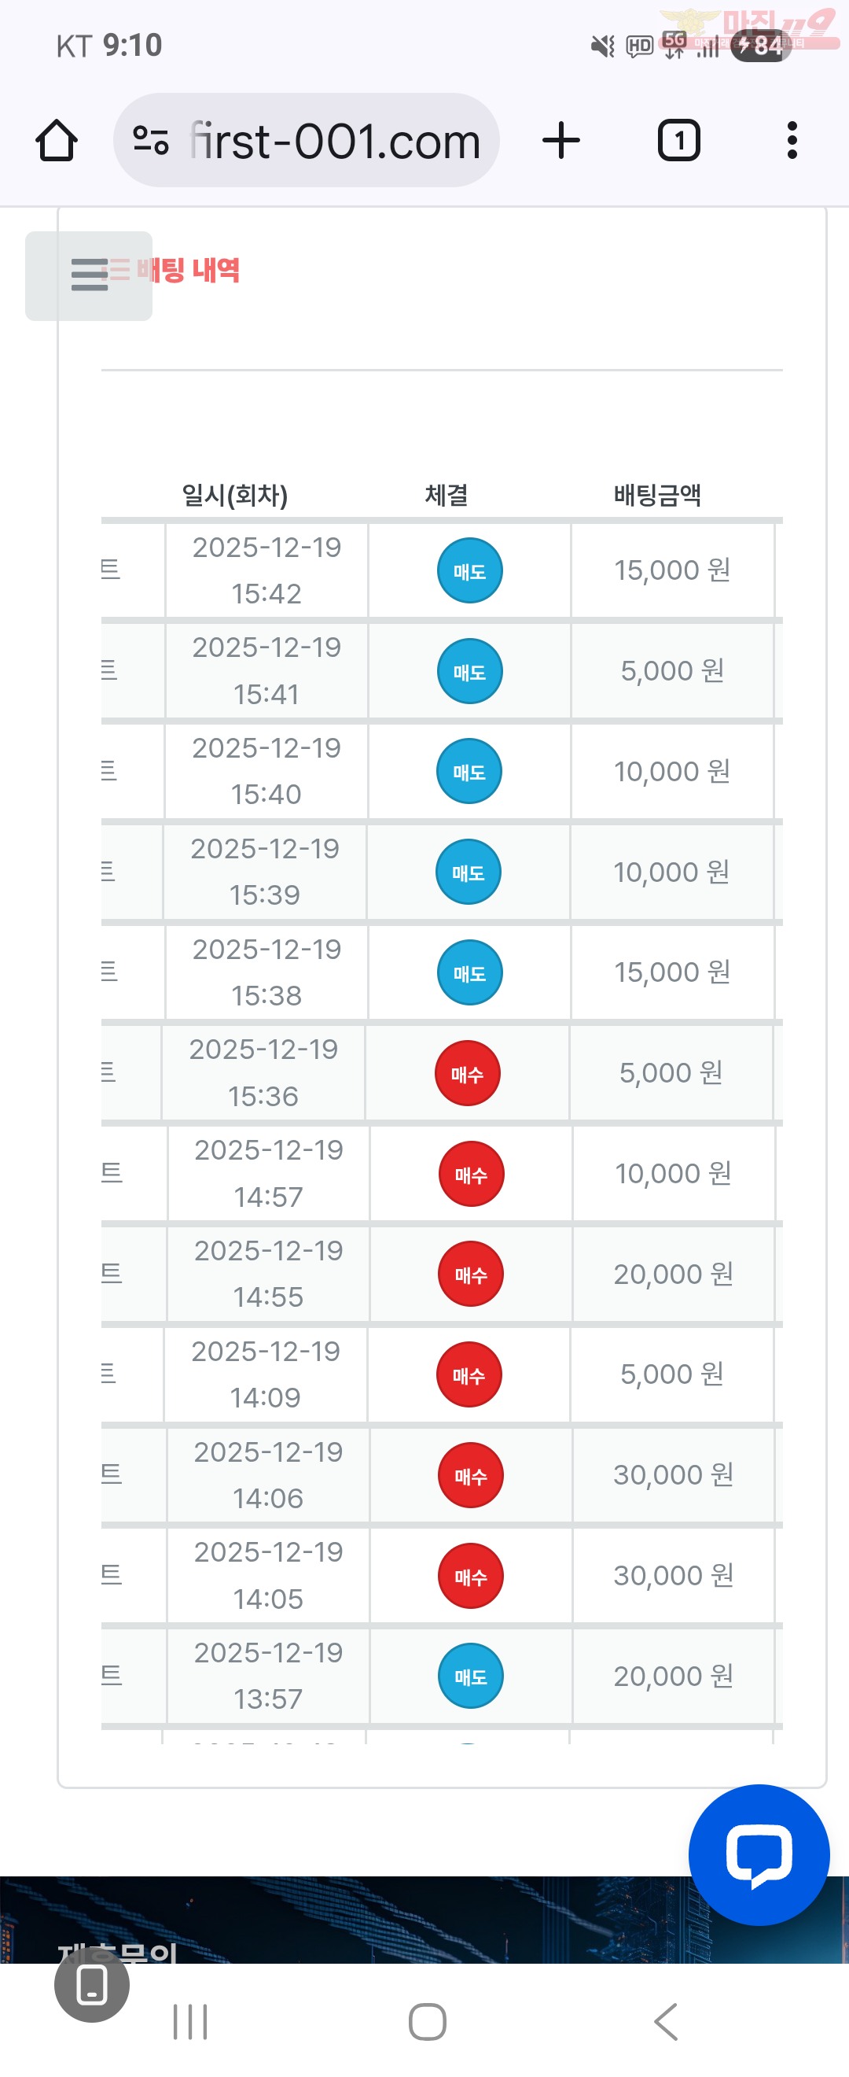Viewport: 849px width, 2077px height.
Task: Click the 13:57 매도 blue badge
Action: click(470, 1677)
